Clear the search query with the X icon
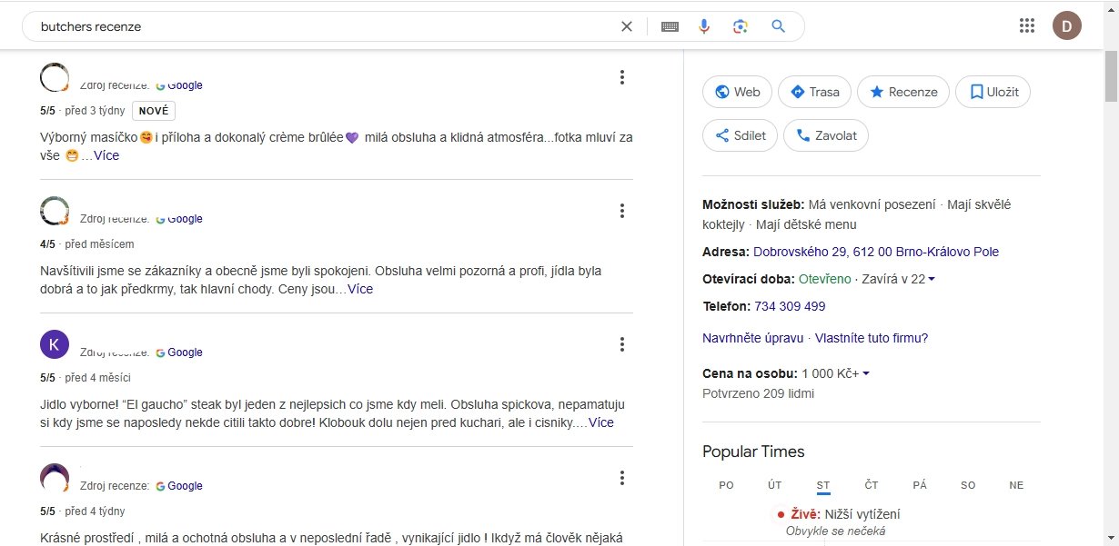The height and width of the screenshot is (546, 1119). click(627, 25)
